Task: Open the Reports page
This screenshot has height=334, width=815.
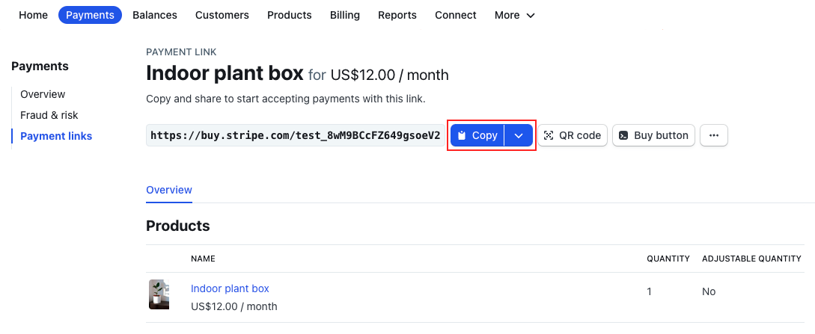Action: 397,15
